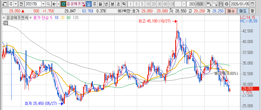This screenshot has width=261, height=110.
Task: Select 분 minute chart period
Action: tap(113, 4)
